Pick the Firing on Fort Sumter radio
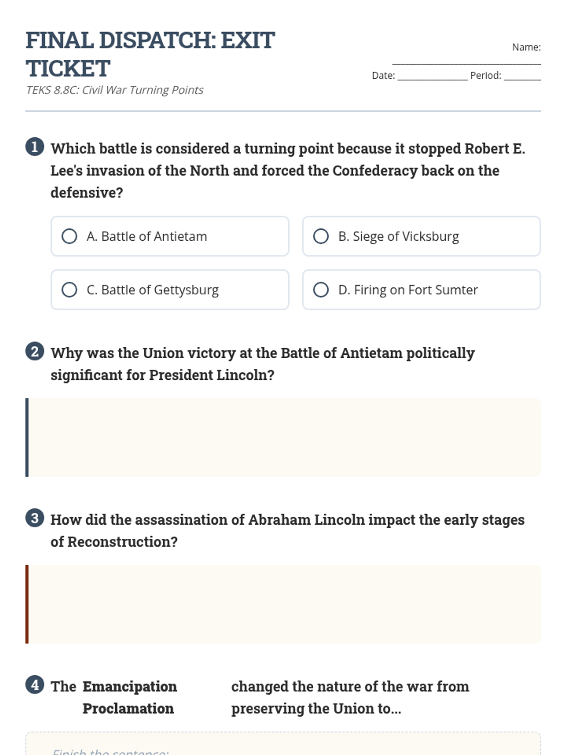 [321, 290]
